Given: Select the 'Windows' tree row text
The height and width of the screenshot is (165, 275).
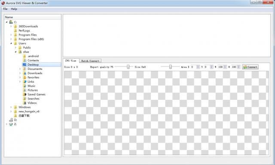Looking at the screenshot, I should point(24,107).
